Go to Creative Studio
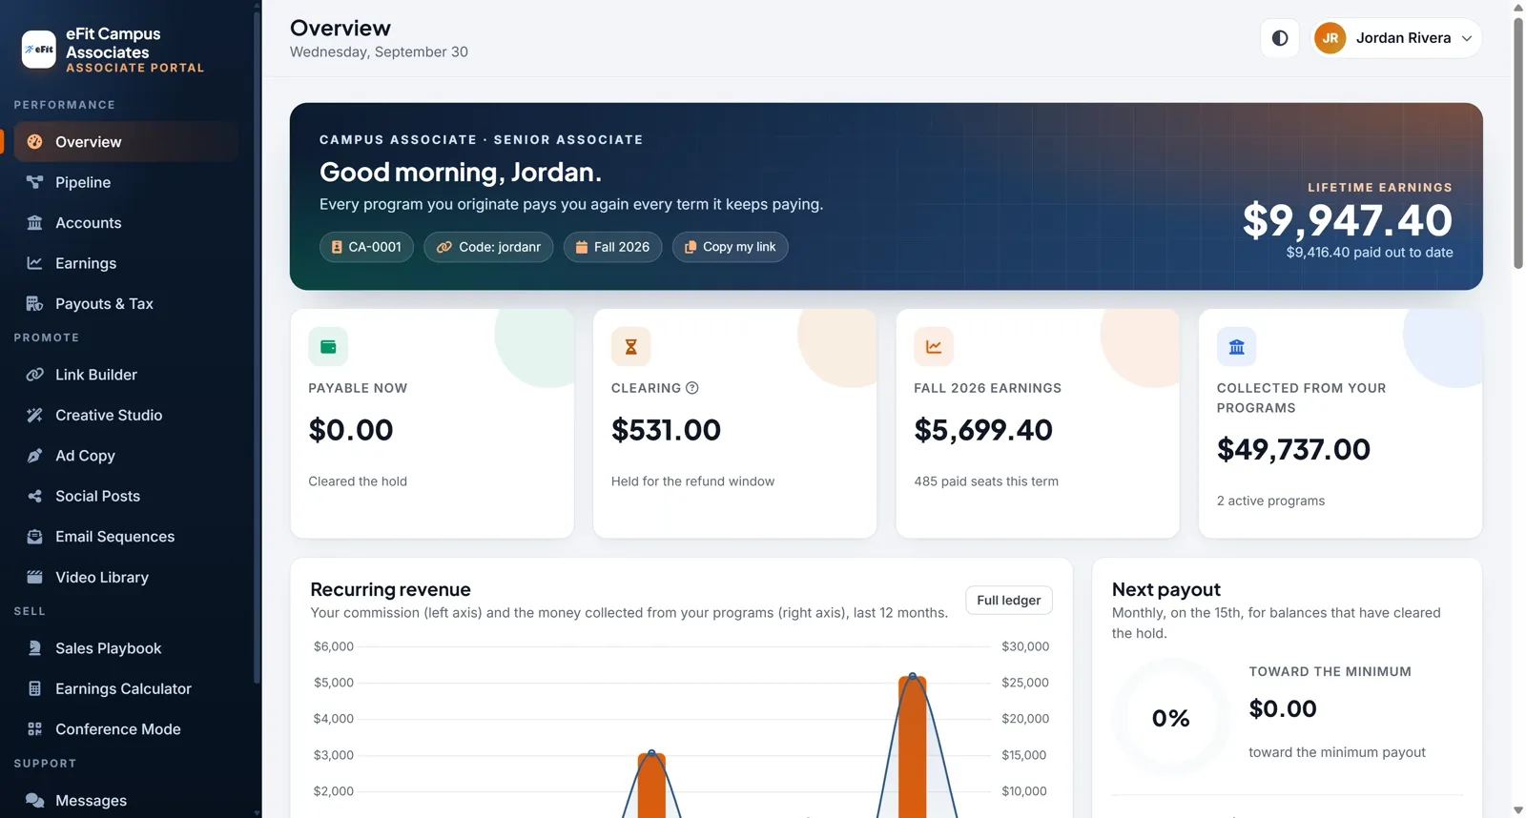Screen dimensions: 1526x818 point(126,416)
